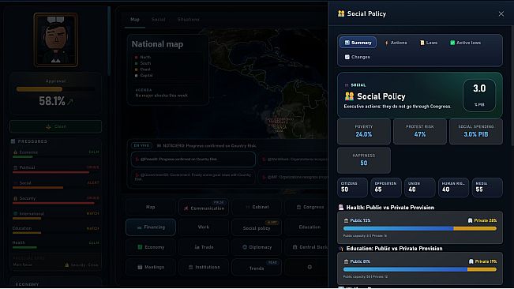Click the Education Private 19% icon

pyautogui.click(x=471, y=261)
